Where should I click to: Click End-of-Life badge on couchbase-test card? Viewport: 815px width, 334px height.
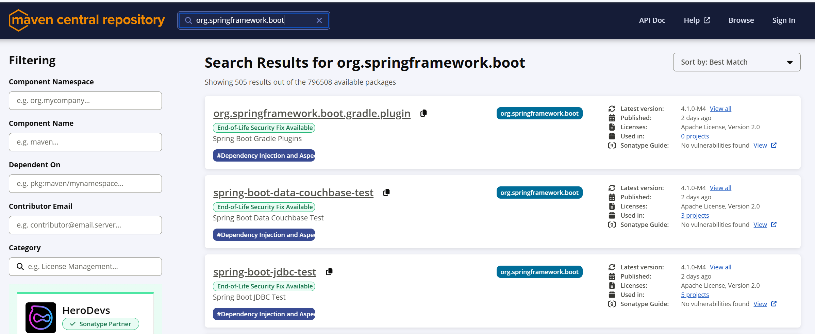click(x=264, y=207)
